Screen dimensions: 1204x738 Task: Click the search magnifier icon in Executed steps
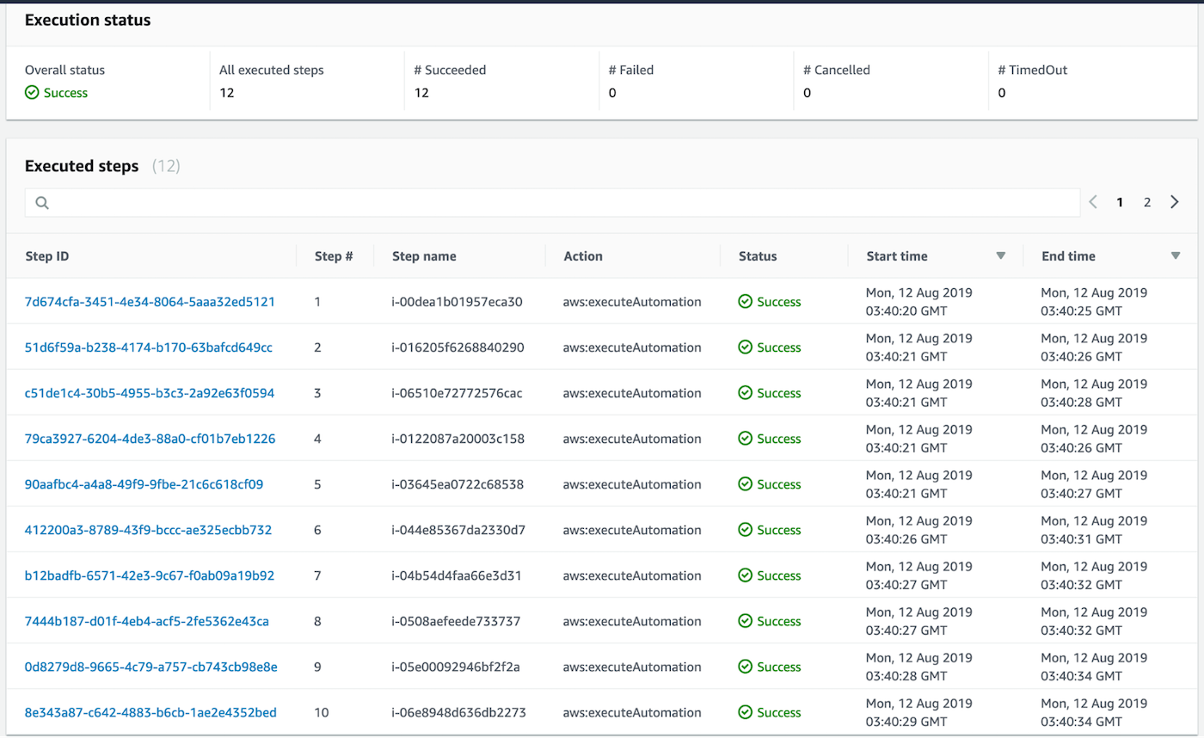(x=41, y=203)
